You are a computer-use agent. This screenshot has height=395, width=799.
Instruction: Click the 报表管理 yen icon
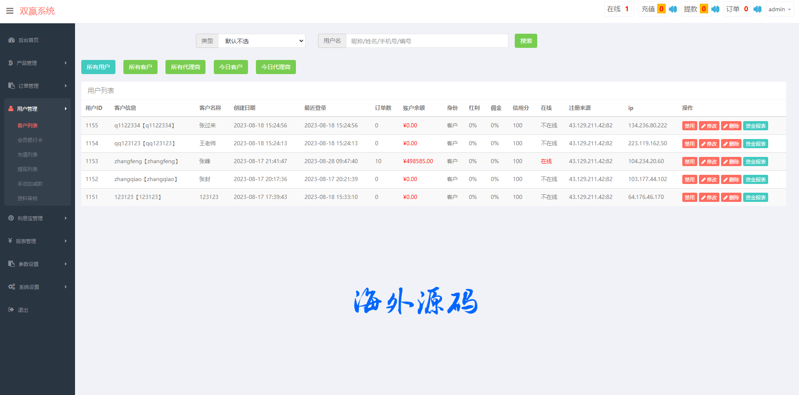click(10, 241)
